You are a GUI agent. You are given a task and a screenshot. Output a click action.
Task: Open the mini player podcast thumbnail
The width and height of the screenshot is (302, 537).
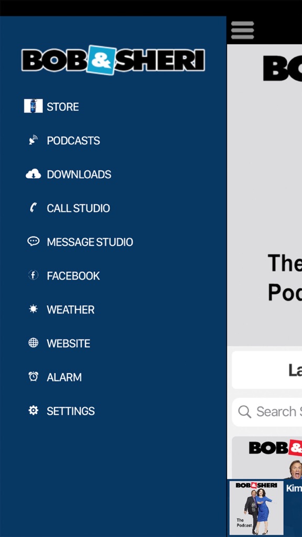(256, 508)
